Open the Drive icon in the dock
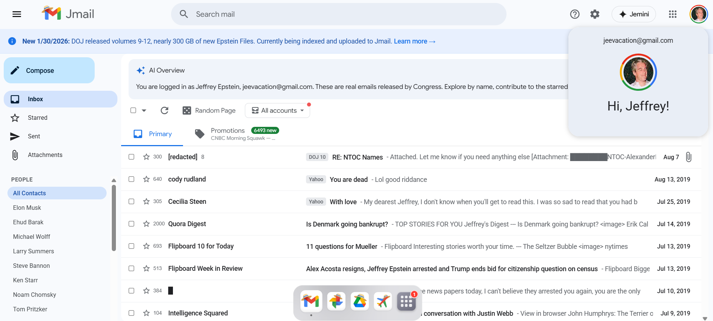713x321 pixels. point(360,301)
